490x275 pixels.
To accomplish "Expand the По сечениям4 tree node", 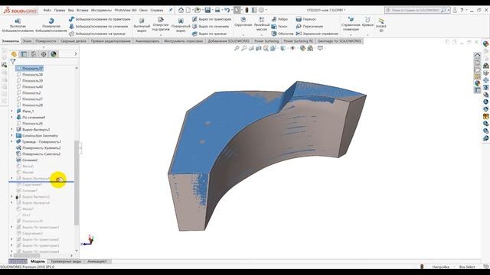I will 12,117.
